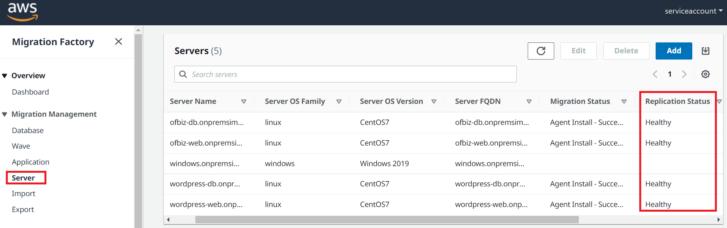
Task: Click the AWS logo
Action: tap(23, 12)
